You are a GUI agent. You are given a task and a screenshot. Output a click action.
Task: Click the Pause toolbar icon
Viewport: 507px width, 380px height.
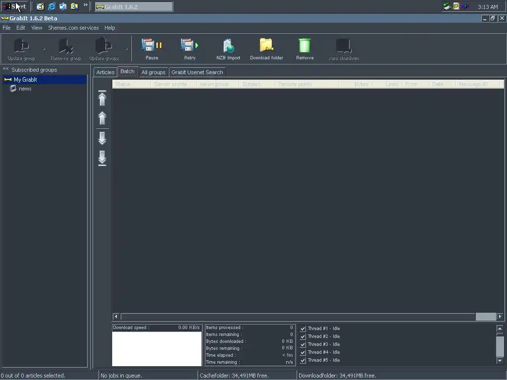pos(152,46)
